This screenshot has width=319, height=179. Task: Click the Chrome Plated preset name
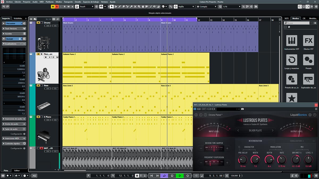(216, 115)
